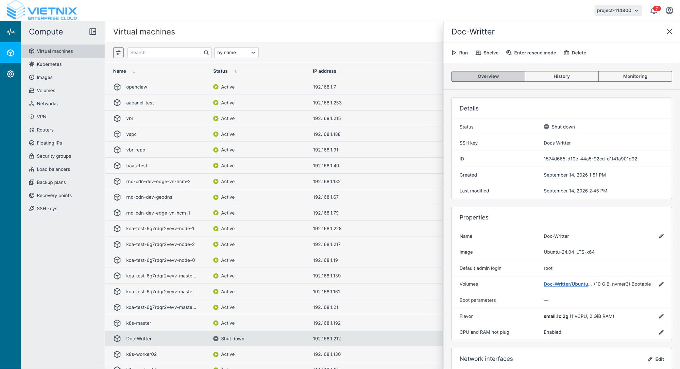
Task: Open SSH keys in sidebar
Action: coord(63,209)
